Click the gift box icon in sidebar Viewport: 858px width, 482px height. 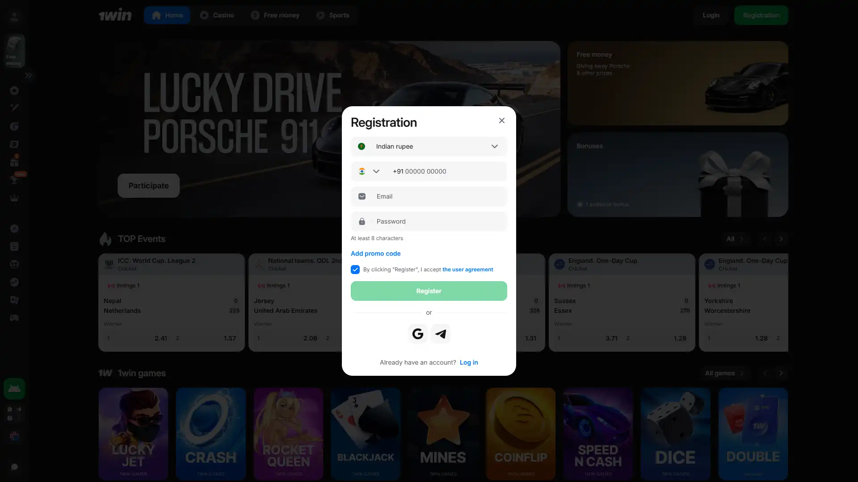[x=14, y=162]
